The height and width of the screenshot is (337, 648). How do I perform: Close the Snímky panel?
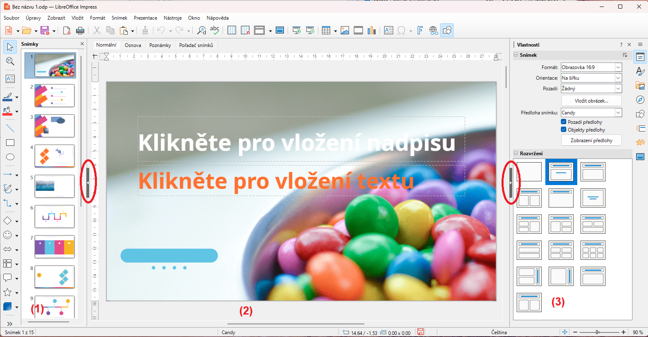[82, 44]
